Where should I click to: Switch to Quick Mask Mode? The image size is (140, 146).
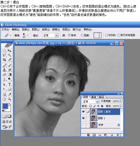click(x=9, y=116)
